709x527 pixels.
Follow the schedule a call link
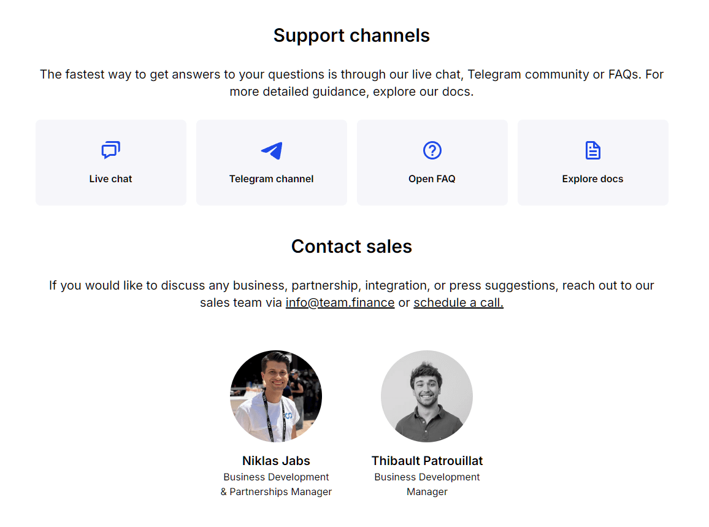point(458,303)
